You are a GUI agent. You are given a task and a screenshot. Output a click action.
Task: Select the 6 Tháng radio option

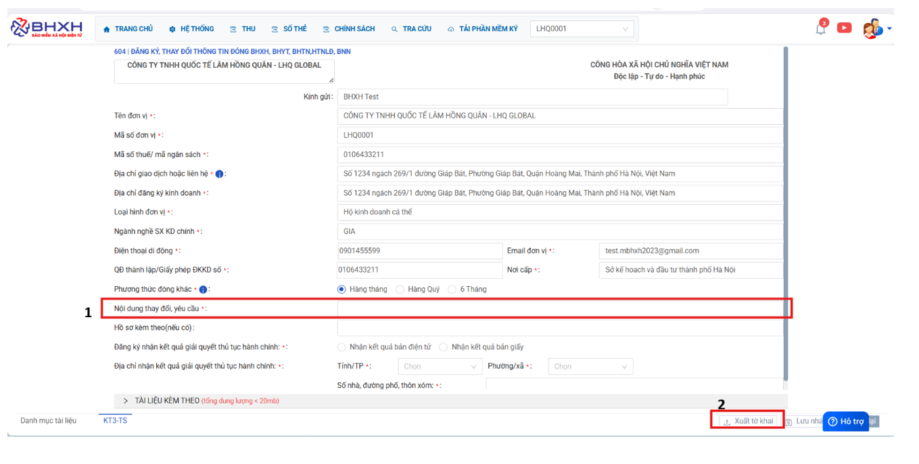[x=452, y=289]
